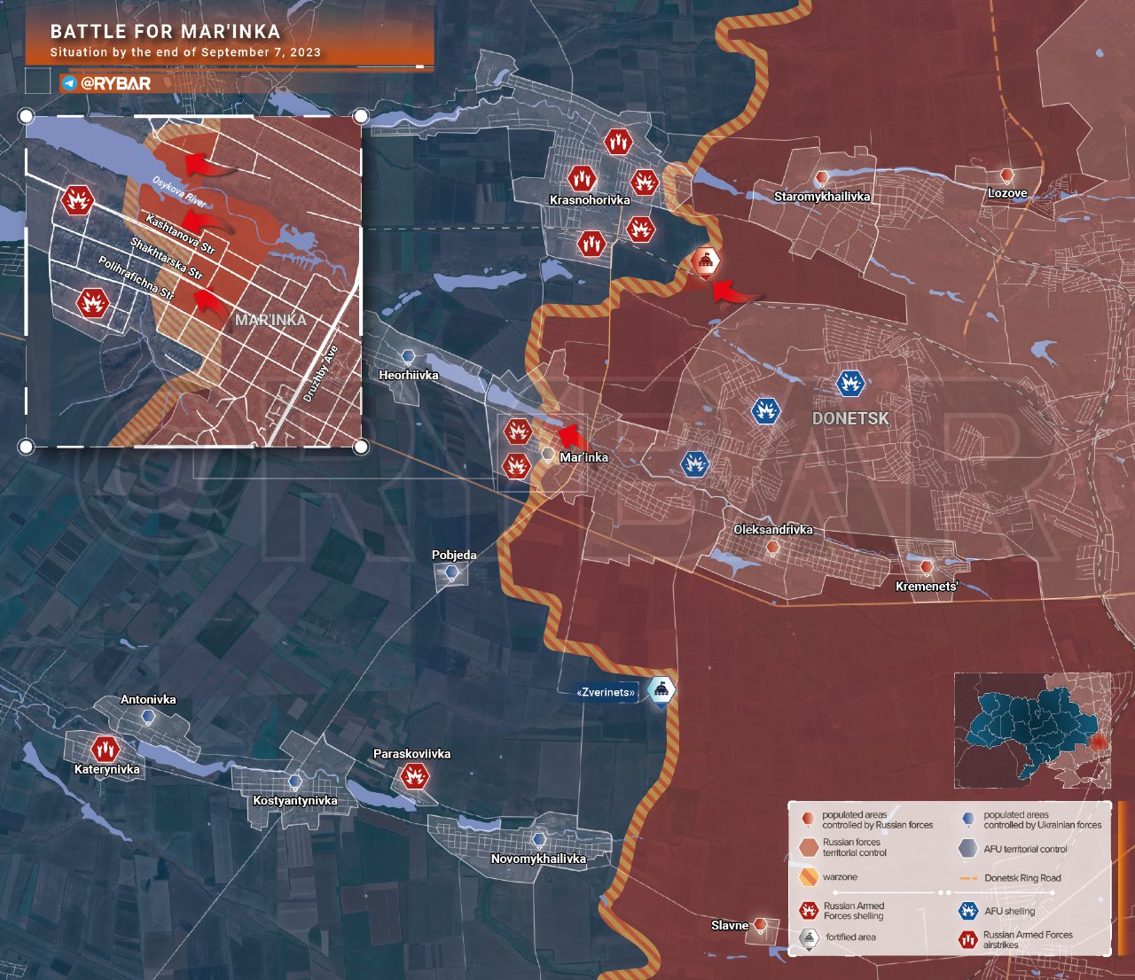The image size is (1135, 980).
Task: Click the Staromykhailivka label
Action: click(822, 197)
